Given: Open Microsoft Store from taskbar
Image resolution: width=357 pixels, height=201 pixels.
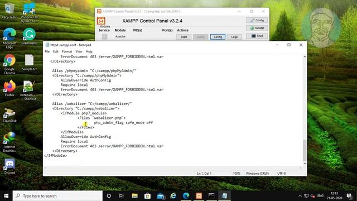Looking at the screenshot, I should pos(147,196).
